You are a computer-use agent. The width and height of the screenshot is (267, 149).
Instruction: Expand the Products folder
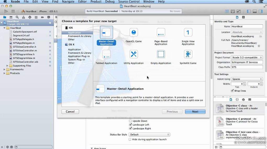click(x=4, y=73)
